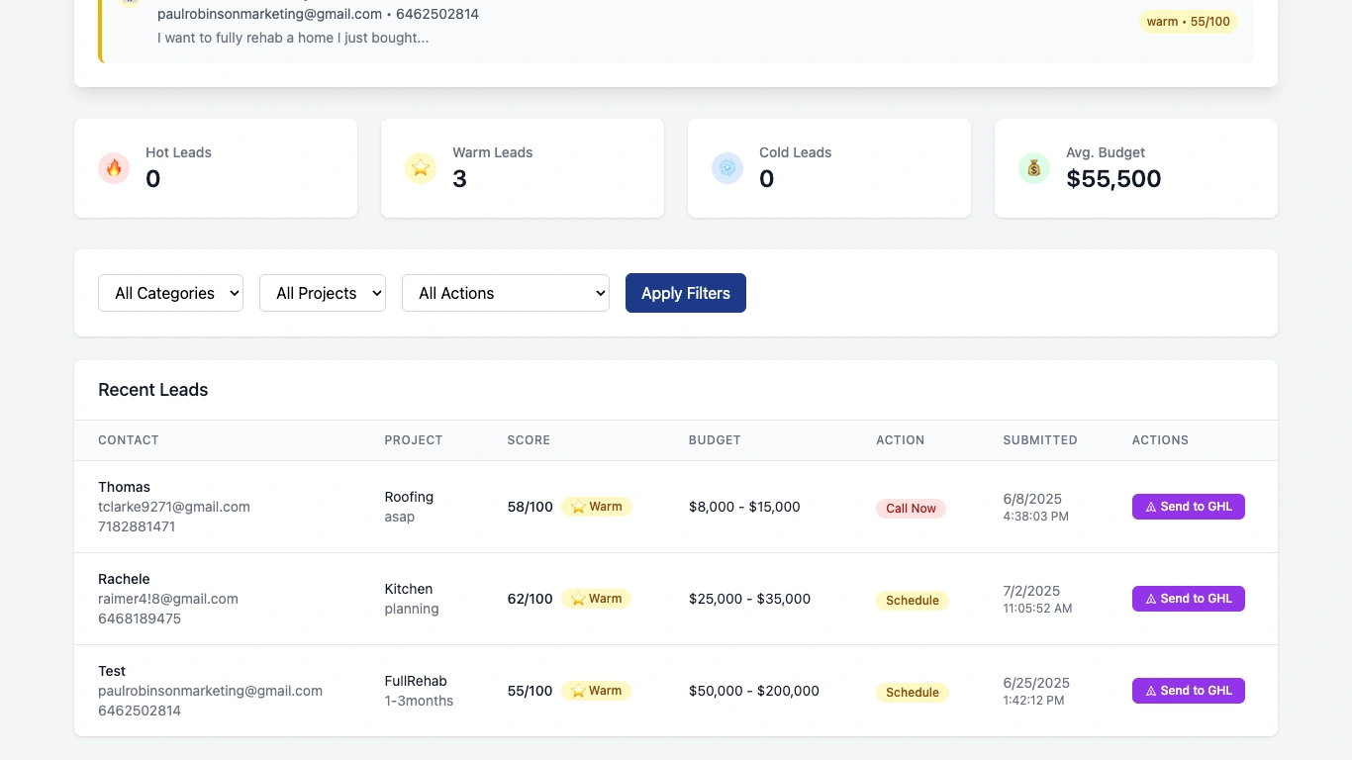Click the Cold Leads snowflake icon
The height and width of the screenshot is (760, 1352).
tap(727, 168)
